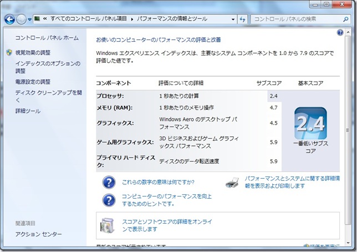Image resolution: width=357 pixels, height=252 pixels.
Task: Click the サブスコア column header
Action: click(x=269, y=83)
